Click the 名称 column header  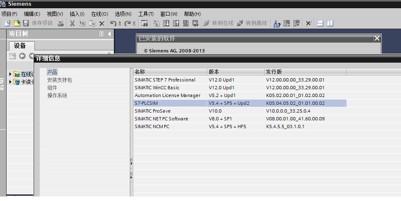pyautogui.click(x=170, y=72)
